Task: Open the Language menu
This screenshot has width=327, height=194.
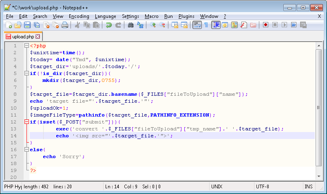Action: click(106, 16)
